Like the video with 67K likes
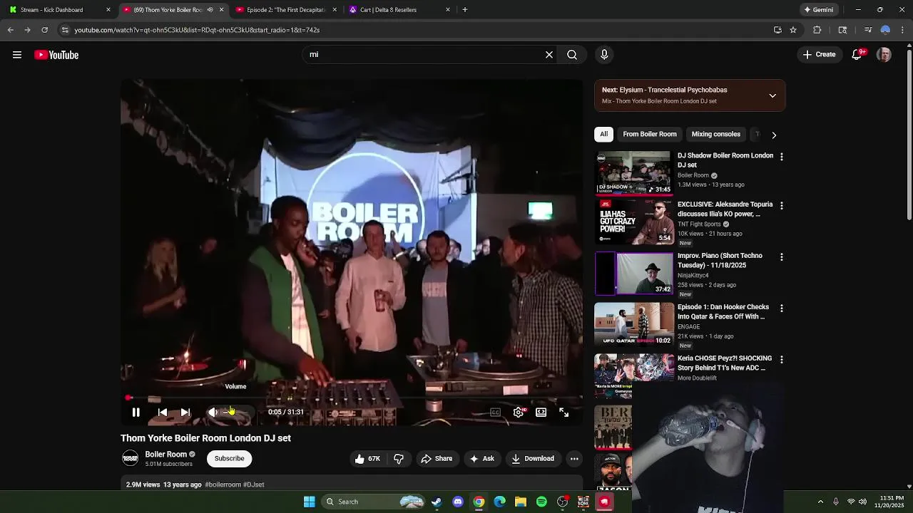This screenshot has height=513, width=913. 368,459
